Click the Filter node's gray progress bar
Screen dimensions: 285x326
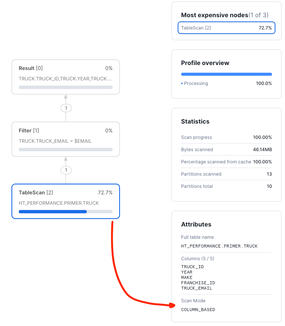pyautogui.click(x=65, y=150)
